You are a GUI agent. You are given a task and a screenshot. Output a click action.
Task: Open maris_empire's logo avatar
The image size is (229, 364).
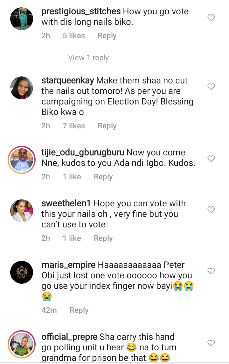point(22,272)
